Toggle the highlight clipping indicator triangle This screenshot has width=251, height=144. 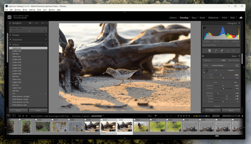[x=238, y=28]
